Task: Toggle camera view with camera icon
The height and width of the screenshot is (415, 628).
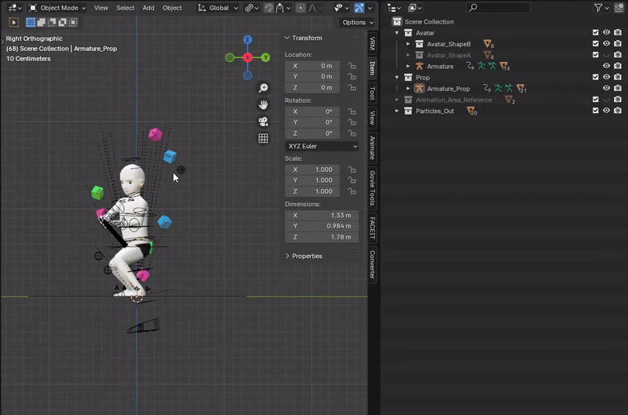Action: (x=264, y=122)
